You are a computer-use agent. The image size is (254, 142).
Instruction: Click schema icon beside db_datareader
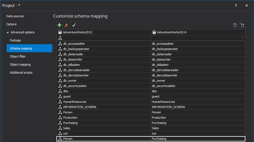click(x=60, y=54)
